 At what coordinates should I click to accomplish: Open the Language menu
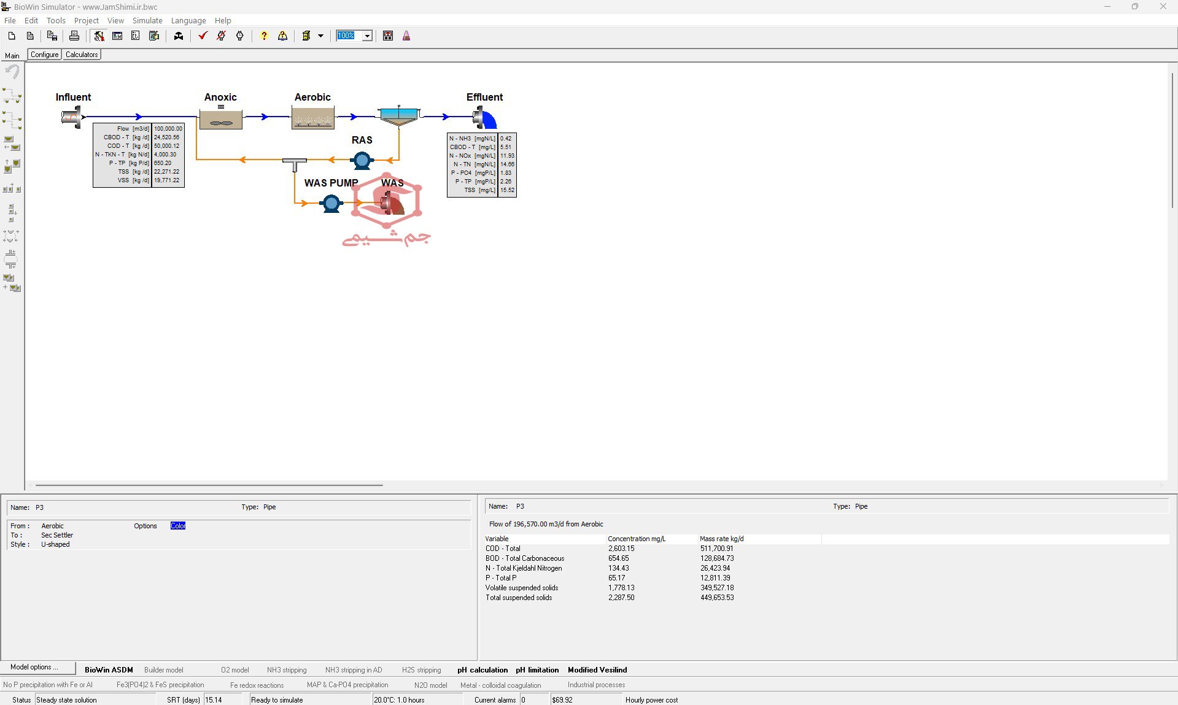point(188,20)
